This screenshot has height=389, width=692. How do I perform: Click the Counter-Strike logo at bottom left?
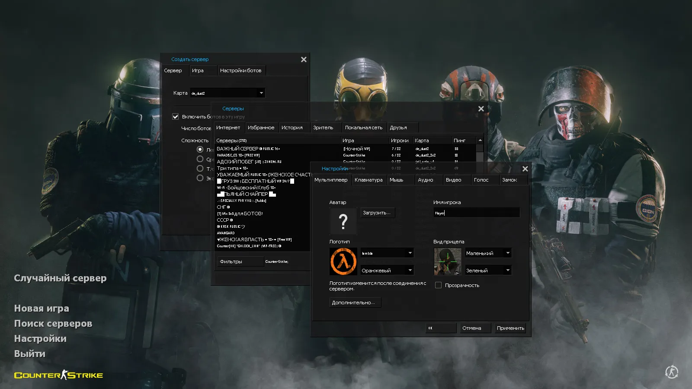pos(59,375)
